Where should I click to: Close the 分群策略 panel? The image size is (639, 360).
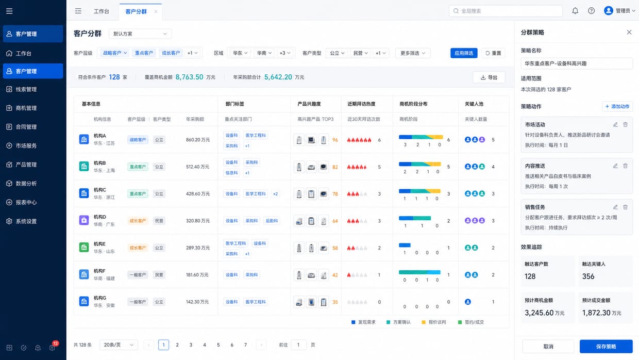pos(629,32)
